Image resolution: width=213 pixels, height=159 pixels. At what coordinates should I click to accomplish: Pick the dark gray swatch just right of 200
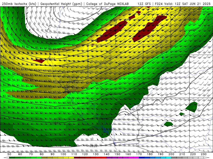[x=174, y=158]
